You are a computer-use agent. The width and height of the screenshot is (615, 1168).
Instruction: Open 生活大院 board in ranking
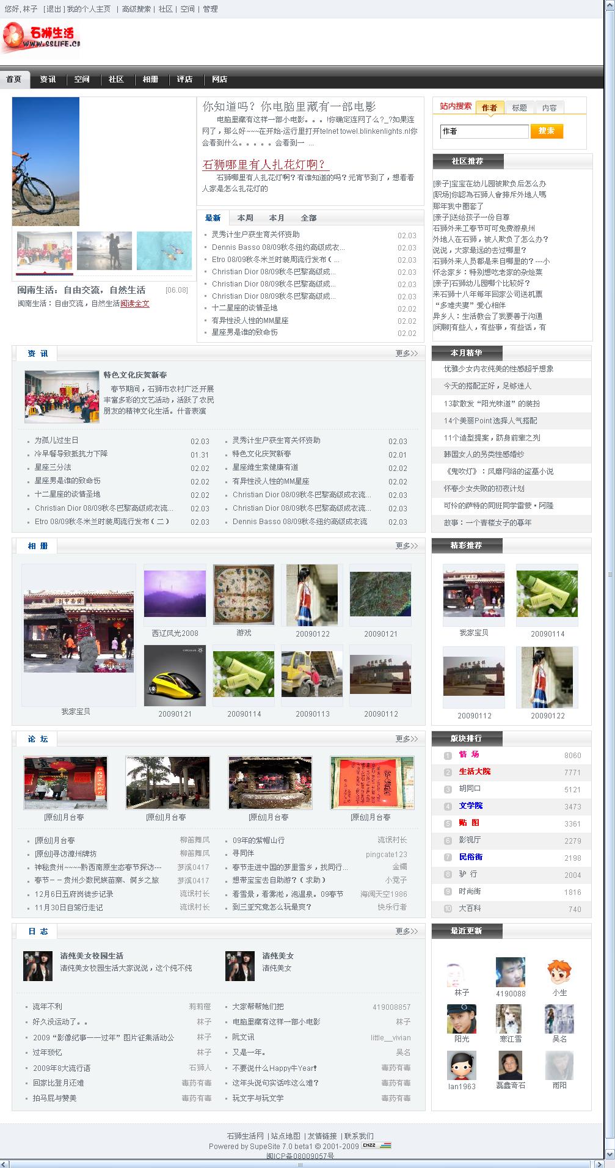tap(475, 772)
